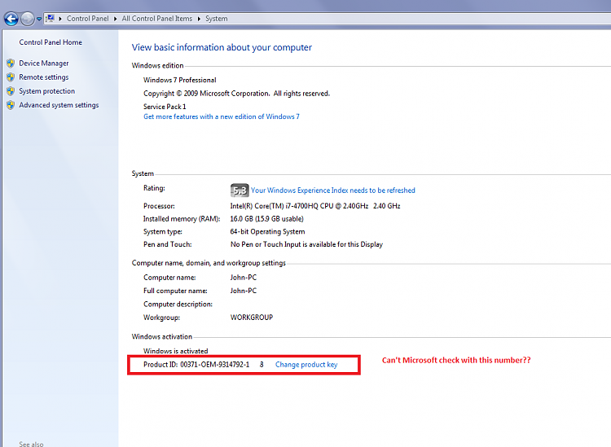
Task: Go to All Control Panel Items breadcrumb
Action: 157,19
